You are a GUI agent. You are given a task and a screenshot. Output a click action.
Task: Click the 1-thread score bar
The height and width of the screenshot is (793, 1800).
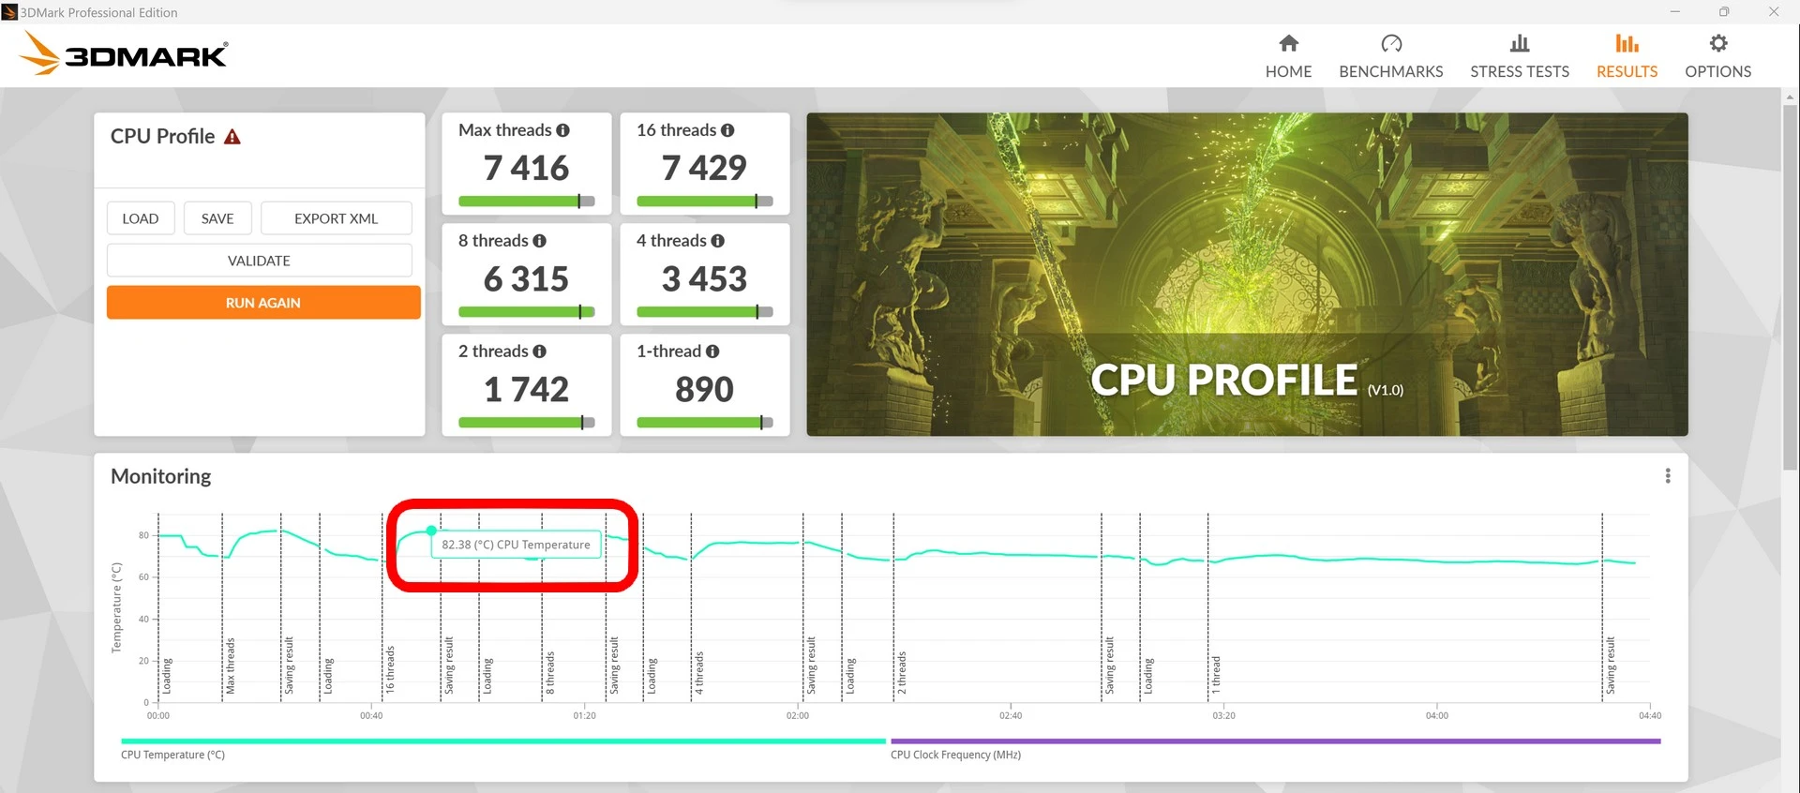[704, 423]
